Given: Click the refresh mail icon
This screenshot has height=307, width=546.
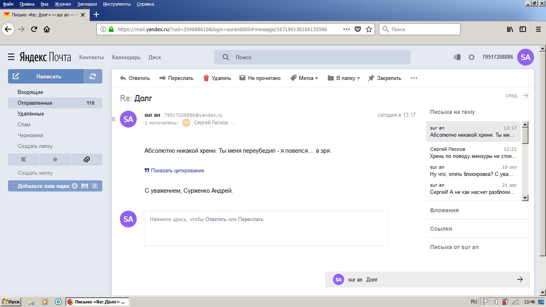Looking at the screenshot, I should [93, 76].
